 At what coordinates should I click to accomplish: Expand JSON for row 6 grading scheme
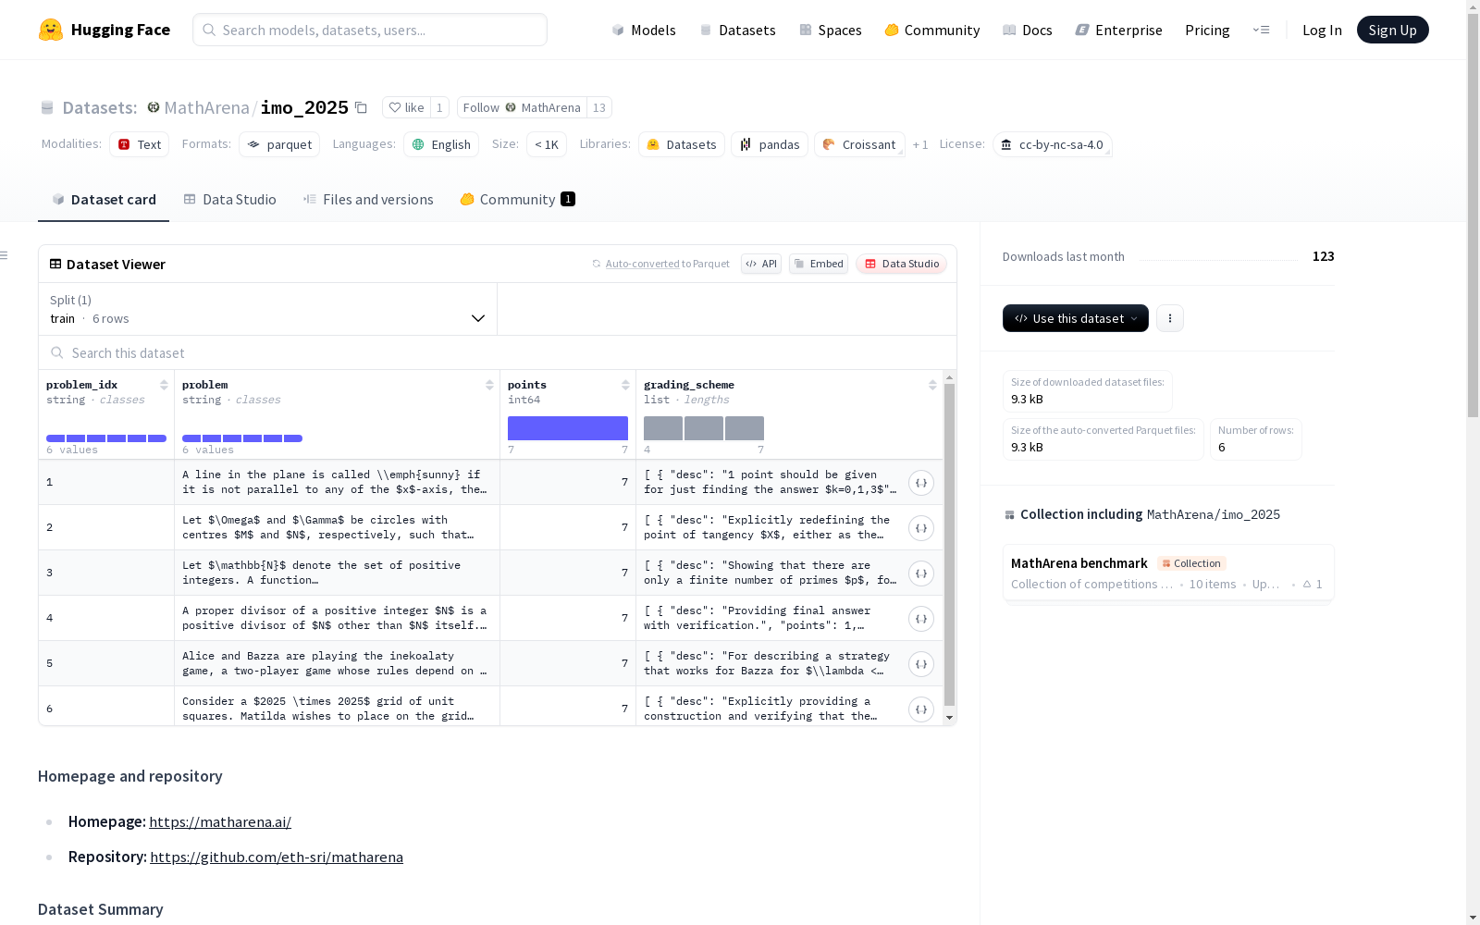click(x=921, y=709)
